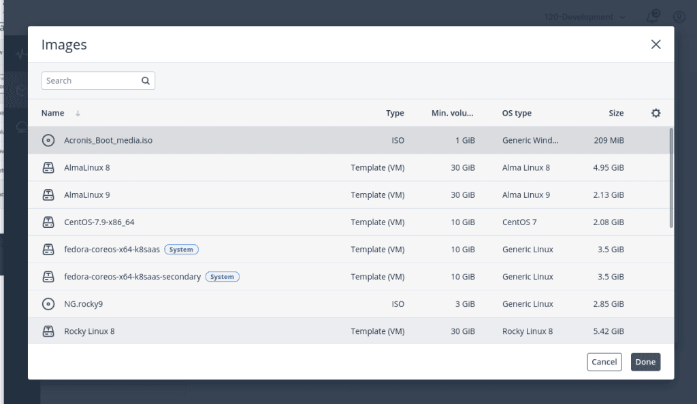Viewport: 697px width, 404px height.
Task: Click the 2.85 GiB size value
Action: (x=608, y=304)
